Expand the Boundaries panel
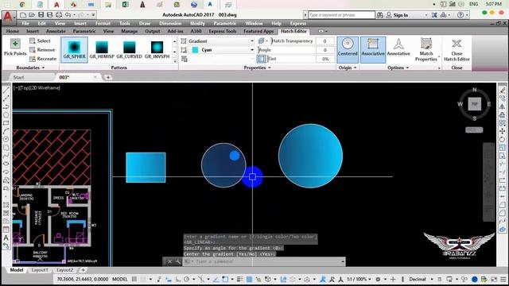509x286 pixels. [x=30, y=68]
